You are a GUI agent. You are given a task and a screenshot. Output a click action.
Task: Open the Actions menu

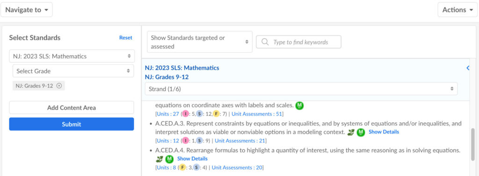[457, 10]
